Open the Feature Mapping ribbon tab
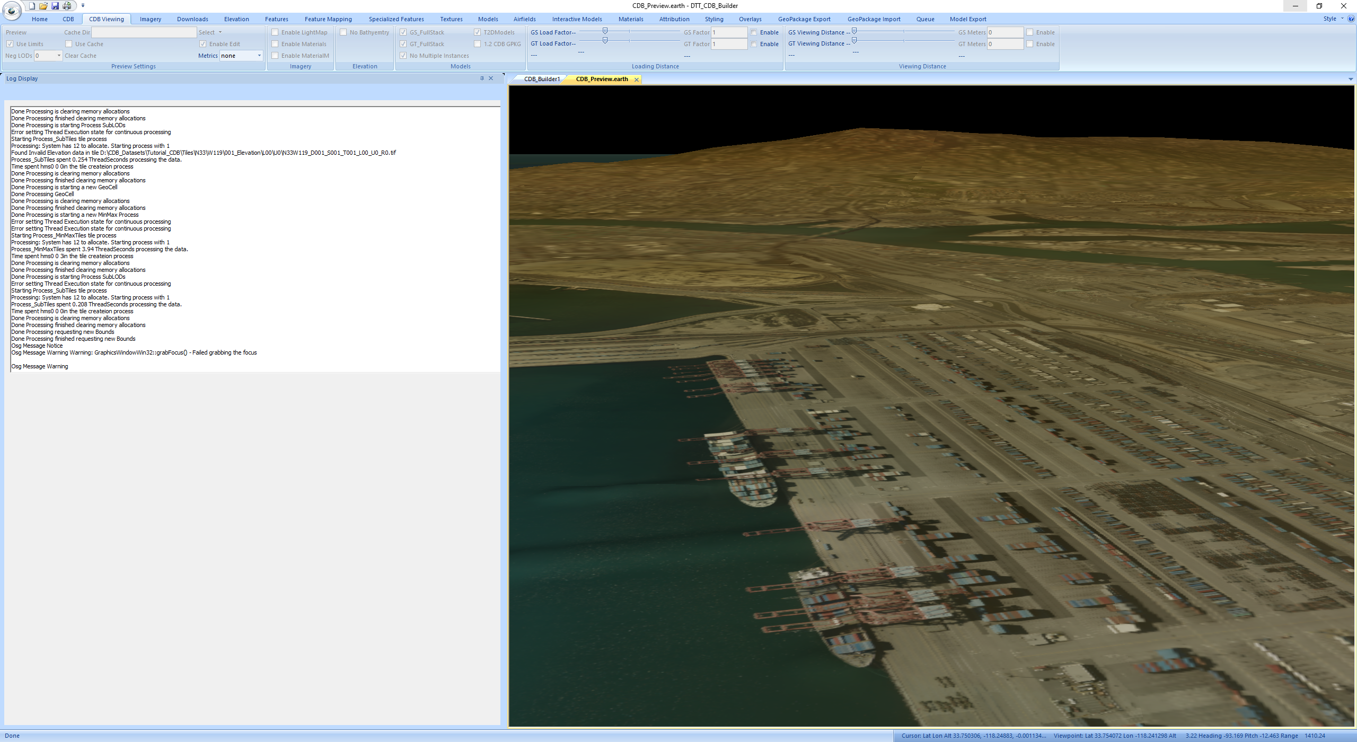The height and width of the screenshot is (742, 1357). point(328,19)
